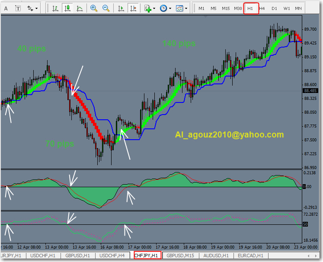Switch to the GBPUSD,M15 chart tab
The image size is (323, 262).
point(180,256)
